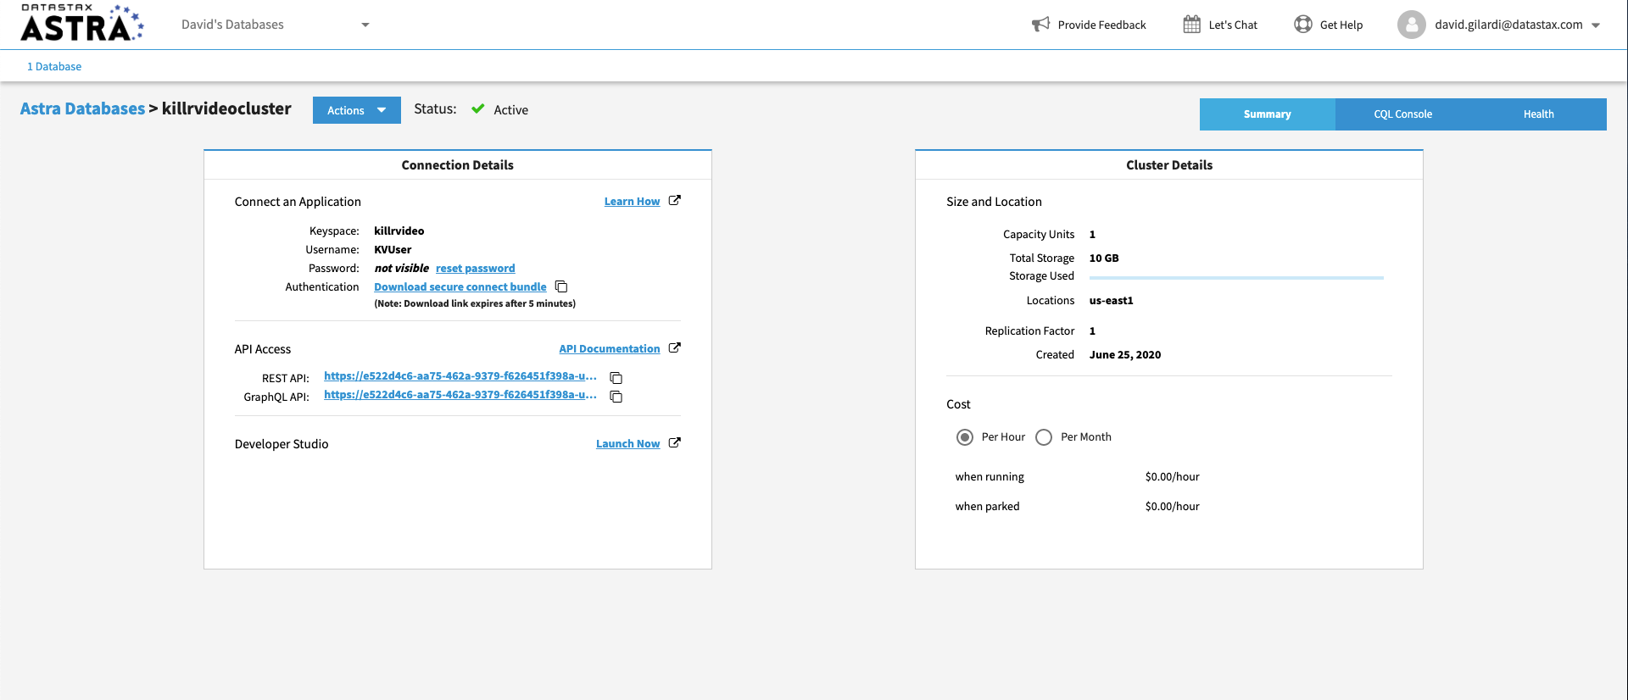The image size is (1628, 700).
Task: Click the June 25, 2020 created date
Action: [1125, 355]
